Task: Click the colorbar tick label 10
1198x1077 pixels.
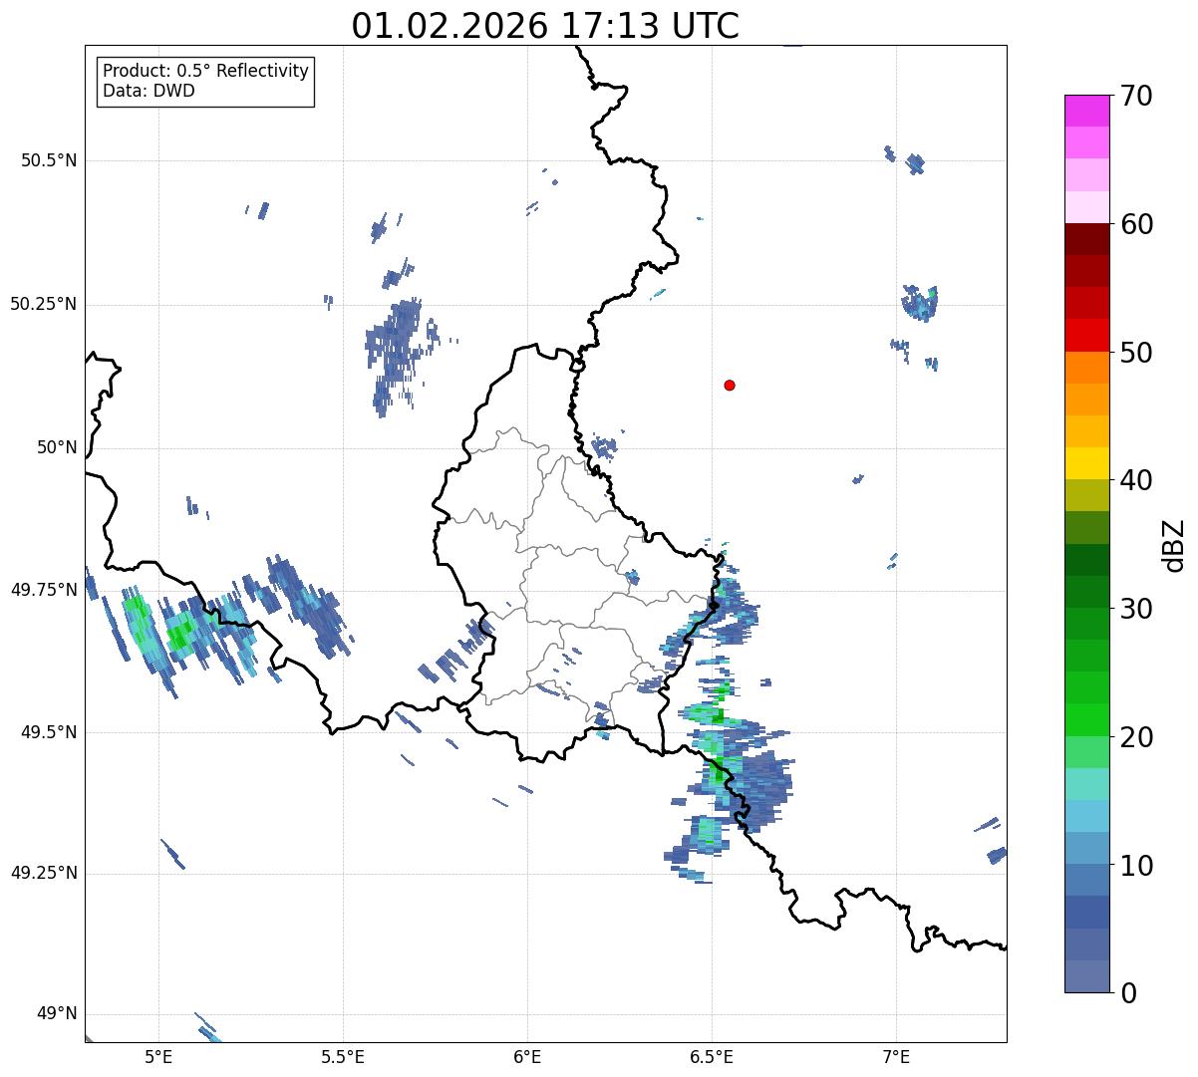Action: pyautogui.click(x=1136, y=866)
